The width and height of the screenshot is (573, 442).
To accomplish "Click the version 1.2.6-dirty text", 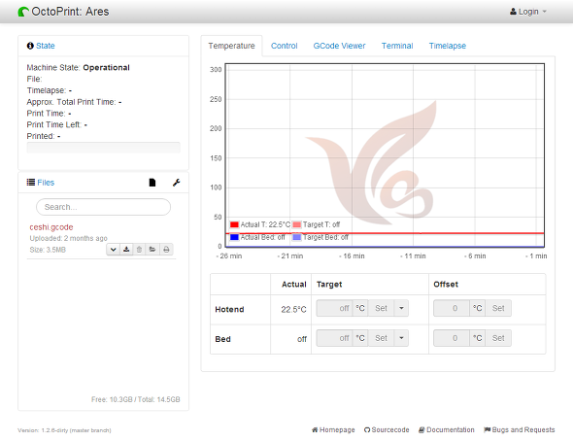I will pyautogui.click(x=64, y=430).
